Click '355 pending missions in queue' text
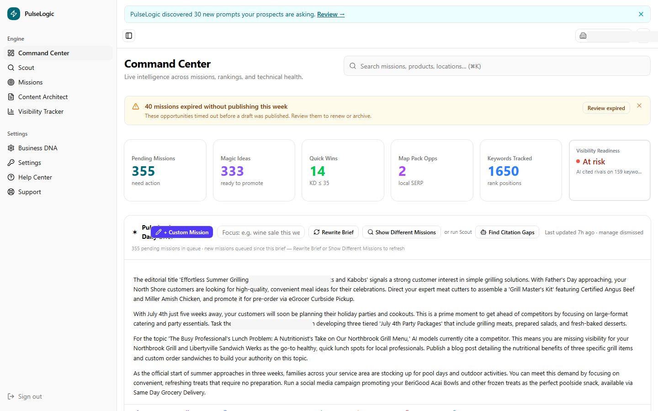 click(x=166, y=248)
